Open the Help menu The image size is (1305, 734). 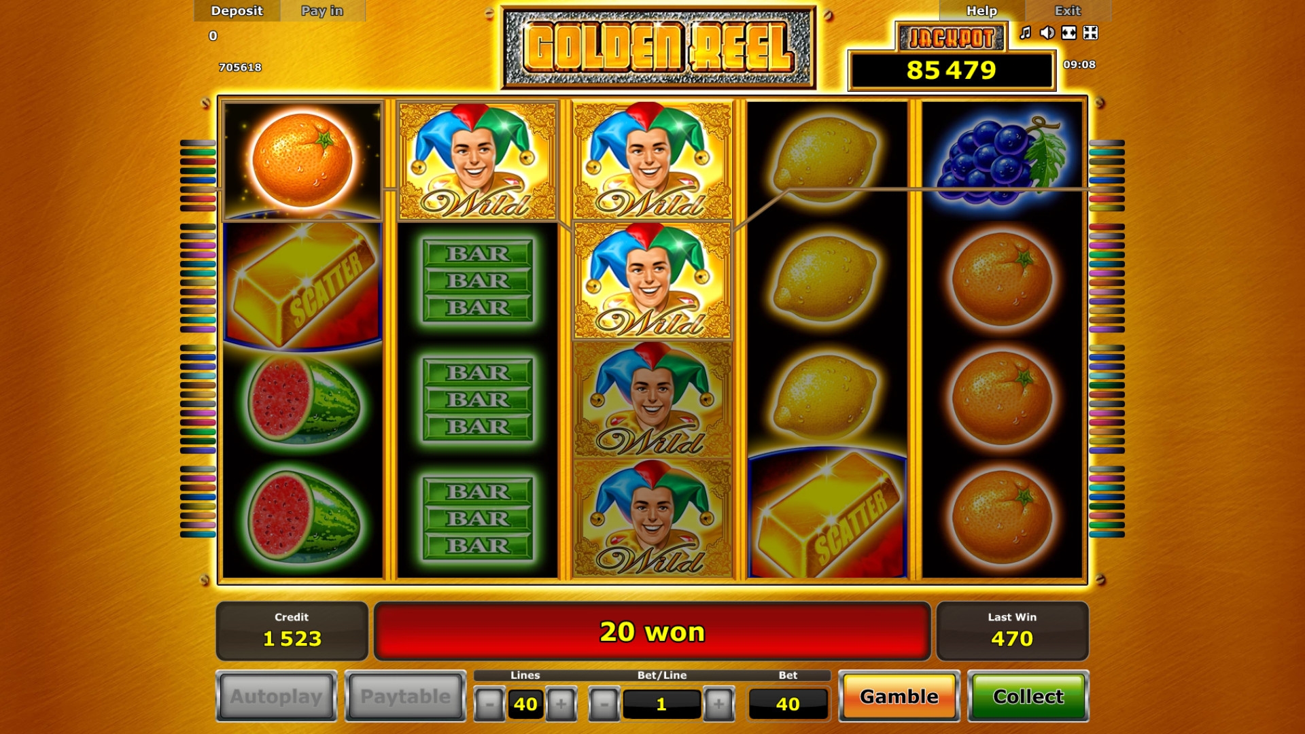coord(981,11)
